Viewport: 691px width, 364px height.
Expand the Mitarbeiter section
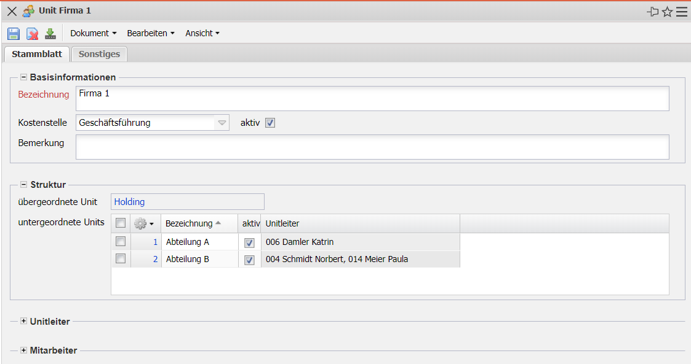click(24, 350)
